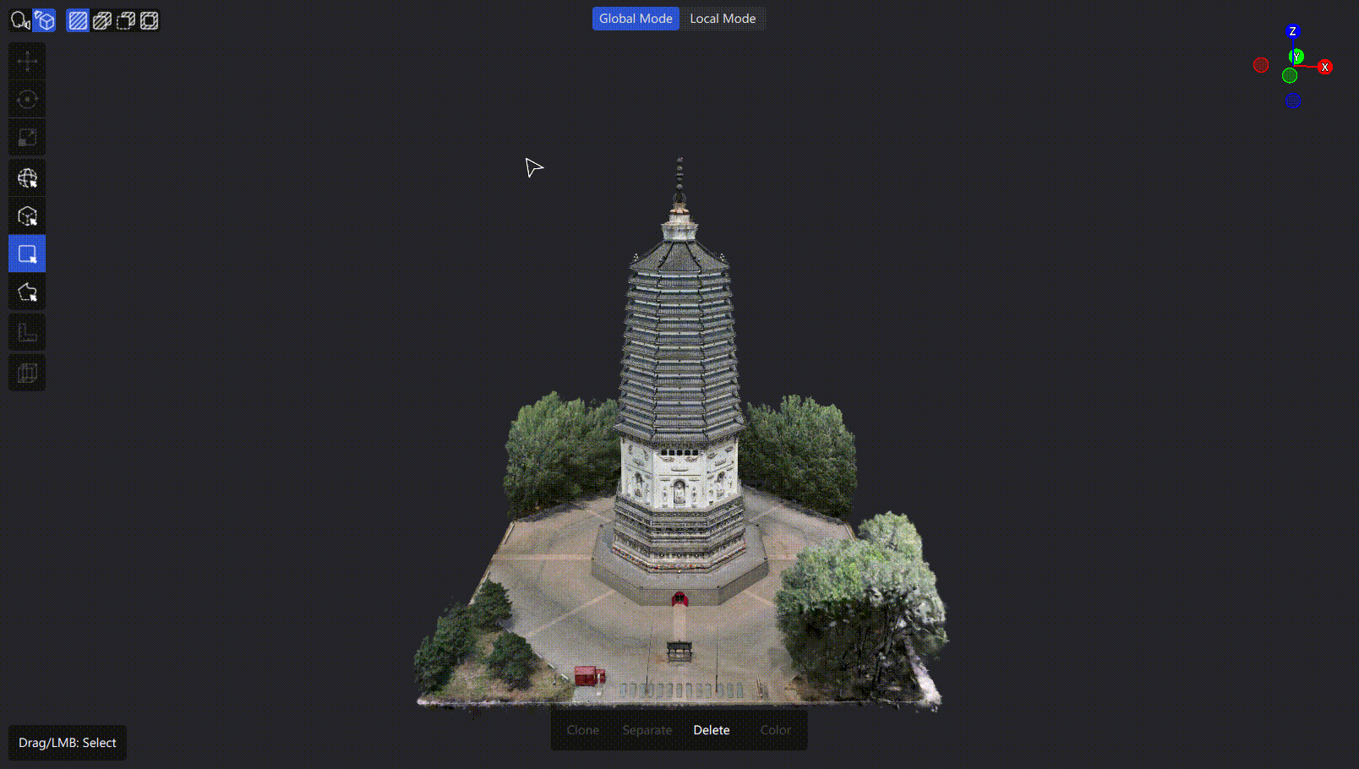Click the Delete button
Screen dimensions: 1359x769
(712, 730)
